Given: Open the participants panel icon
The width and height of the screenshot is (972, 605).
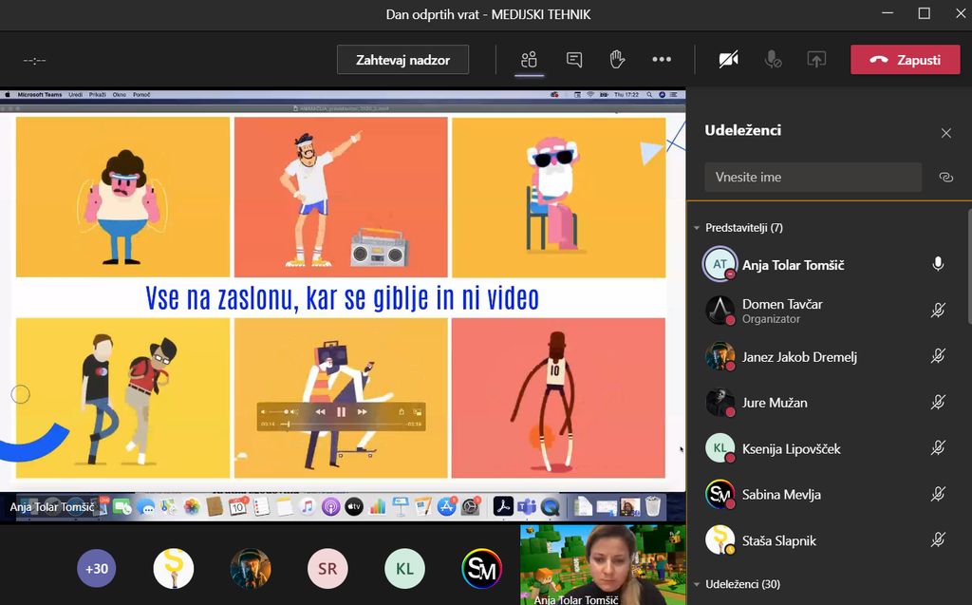Looking at the screenshot, I should (529, 60).
